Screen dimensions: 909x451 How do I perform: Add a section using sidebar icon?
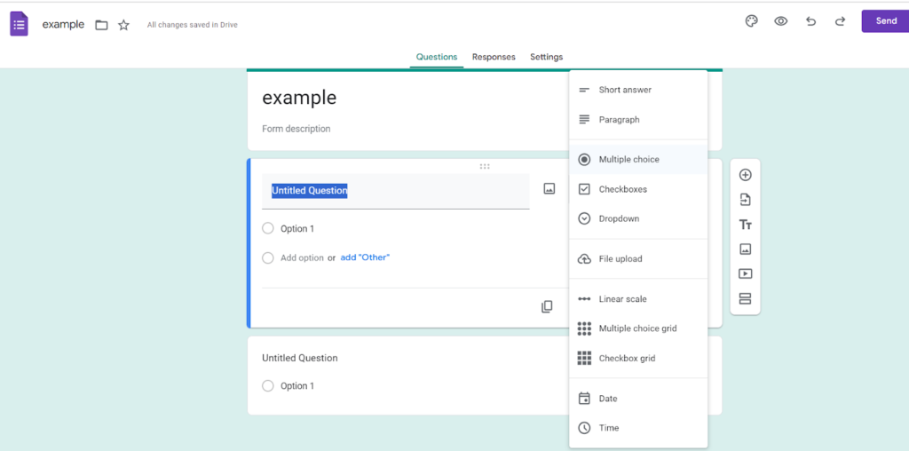click(x=746, y=298)
